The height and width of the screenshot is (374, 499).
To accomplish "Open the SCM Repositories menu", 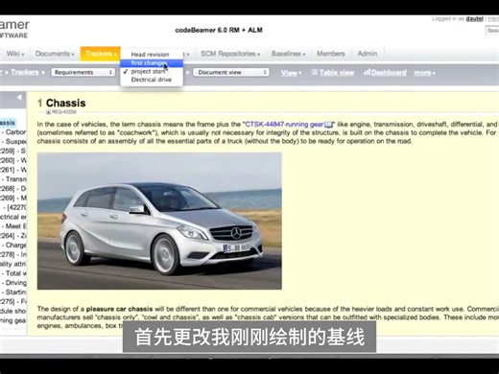I will coord(230,54).
